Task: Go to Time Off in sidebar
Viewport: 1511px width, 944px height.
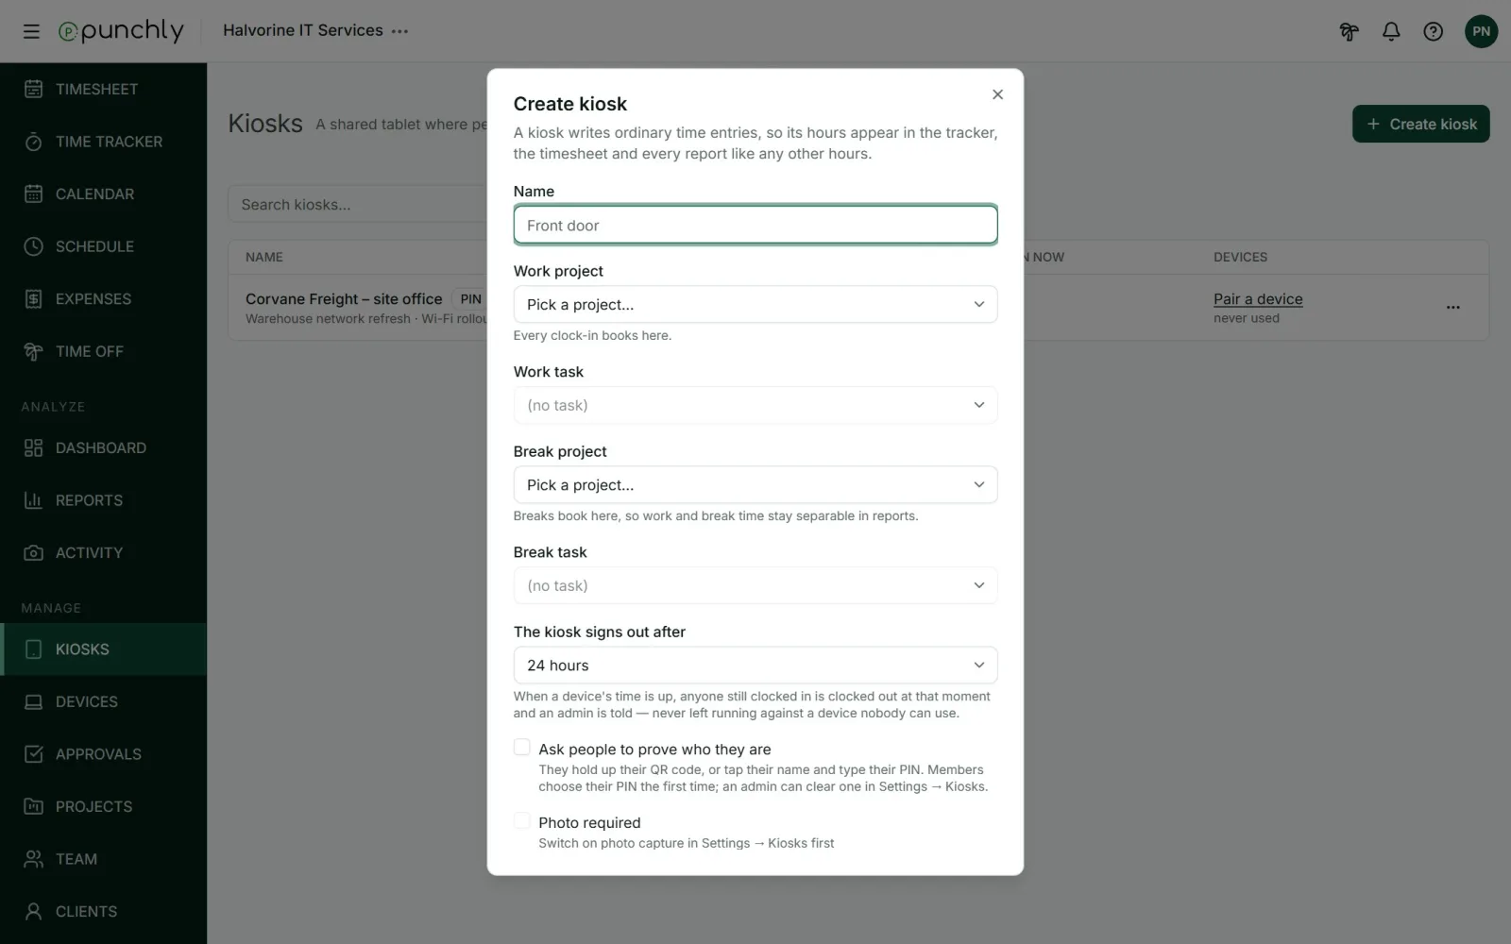Action: [x=103, y=351]
